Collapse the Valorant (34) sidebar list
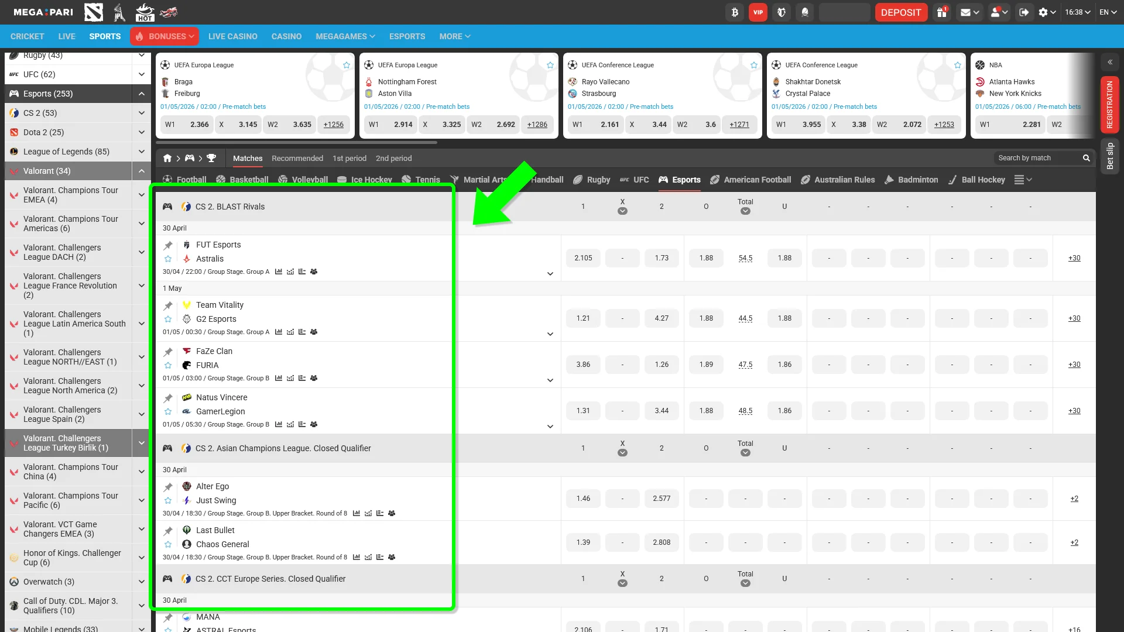This screenshot has width=1124, height=632. (141, 171)
